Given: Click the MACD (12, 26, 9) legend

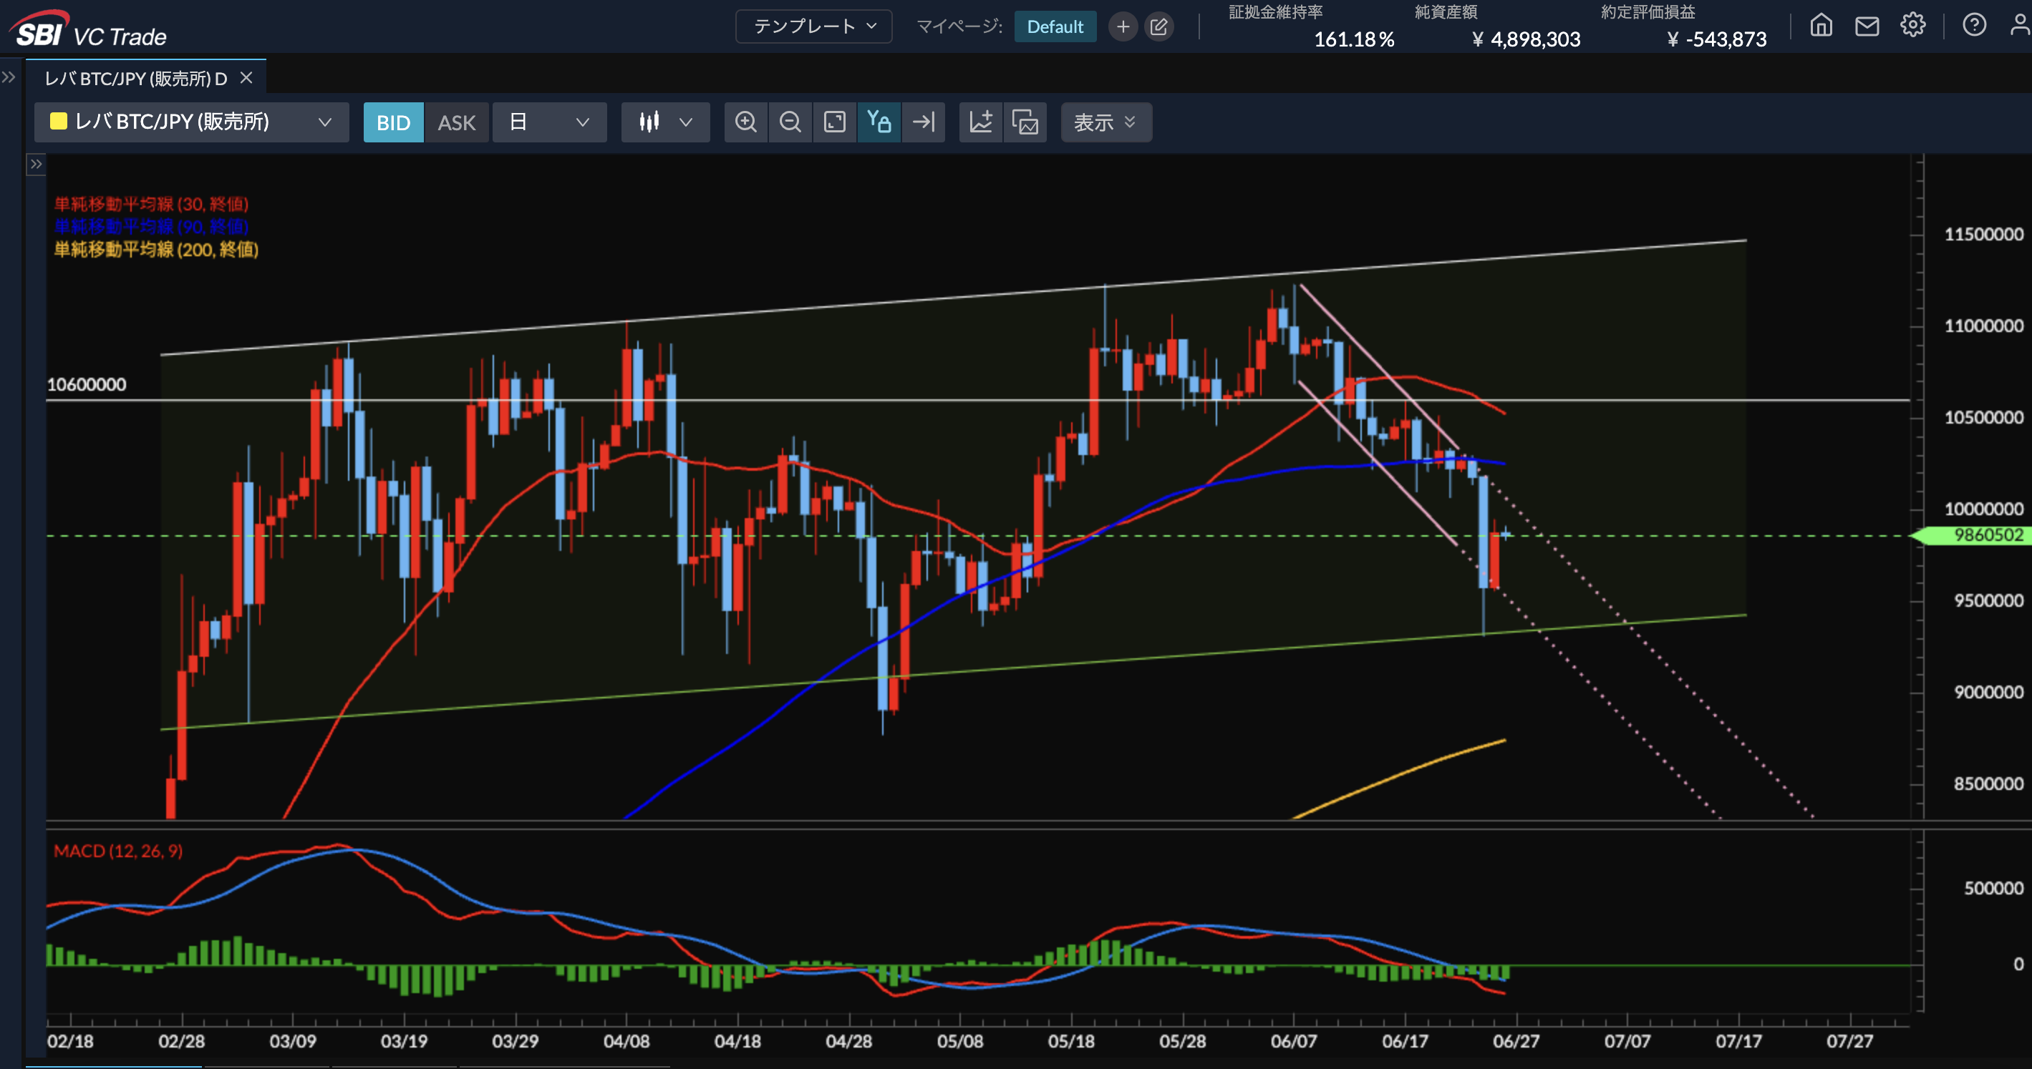Looking at the screenshot, I should pos(117,851).
